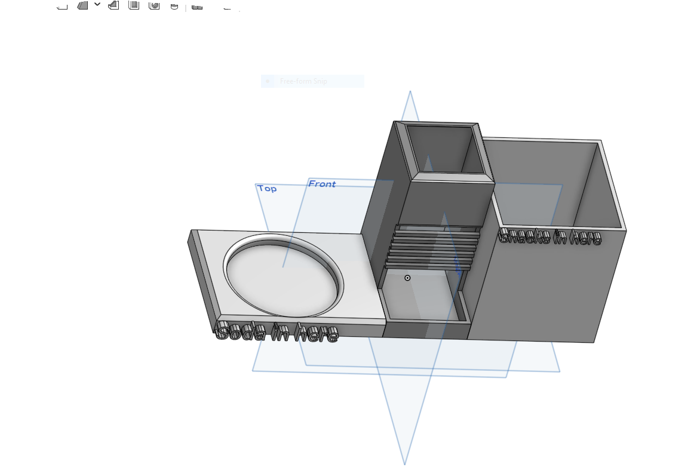Click the rightmost partly hidden toolbar icon
This screenshot has width=697, height=473.
[x=227, y=8]
